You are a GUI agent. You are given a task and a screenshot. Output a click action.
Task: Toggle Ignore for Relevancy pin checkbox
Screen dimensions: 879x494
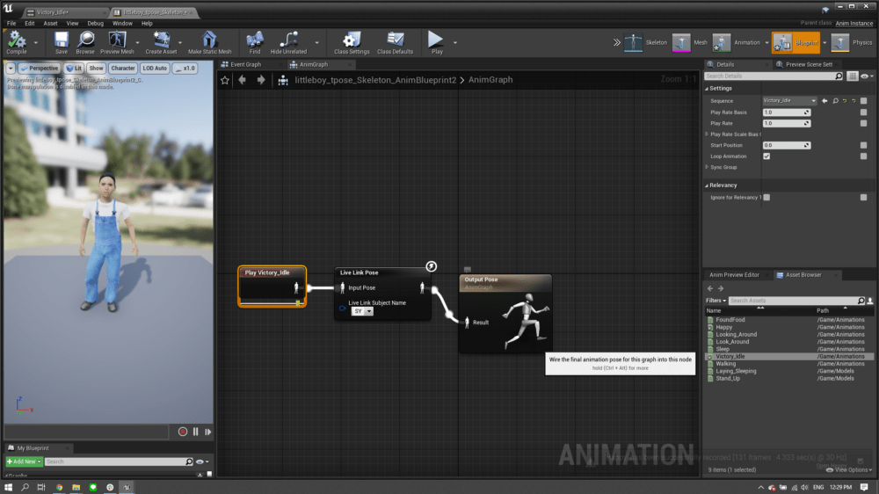[863, 198]
